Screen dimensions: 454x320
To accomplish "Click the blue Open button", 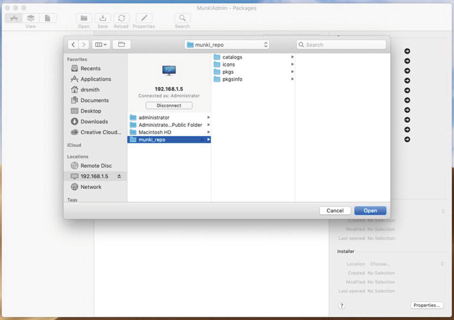I will [x=370, y=211].
